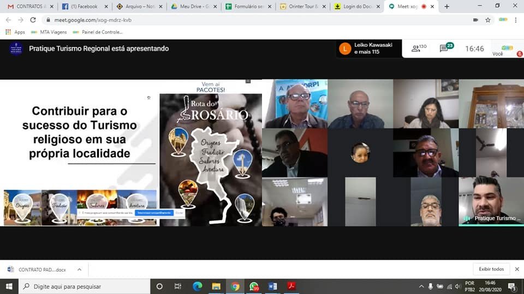Launch Word from the taskbar
This screenshot has height=294, width=524.
pyautogui.click(x=273, y=286)
